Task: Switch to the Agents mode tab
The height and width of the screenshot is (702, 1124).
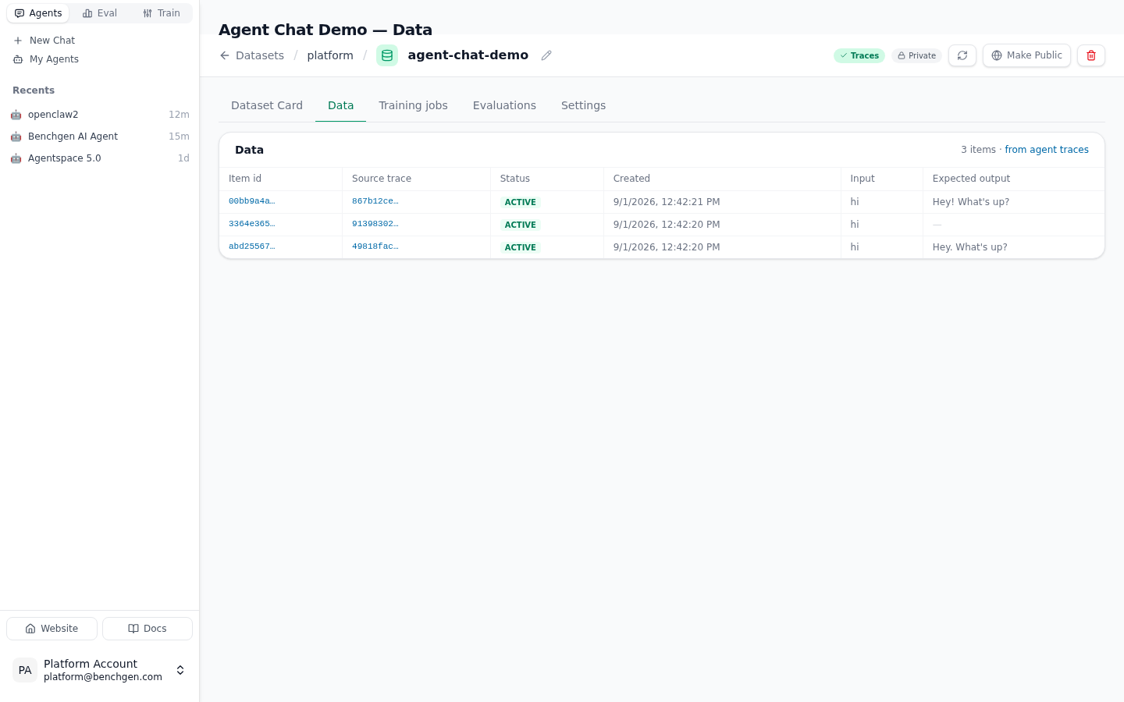Action: coord(38,13)
